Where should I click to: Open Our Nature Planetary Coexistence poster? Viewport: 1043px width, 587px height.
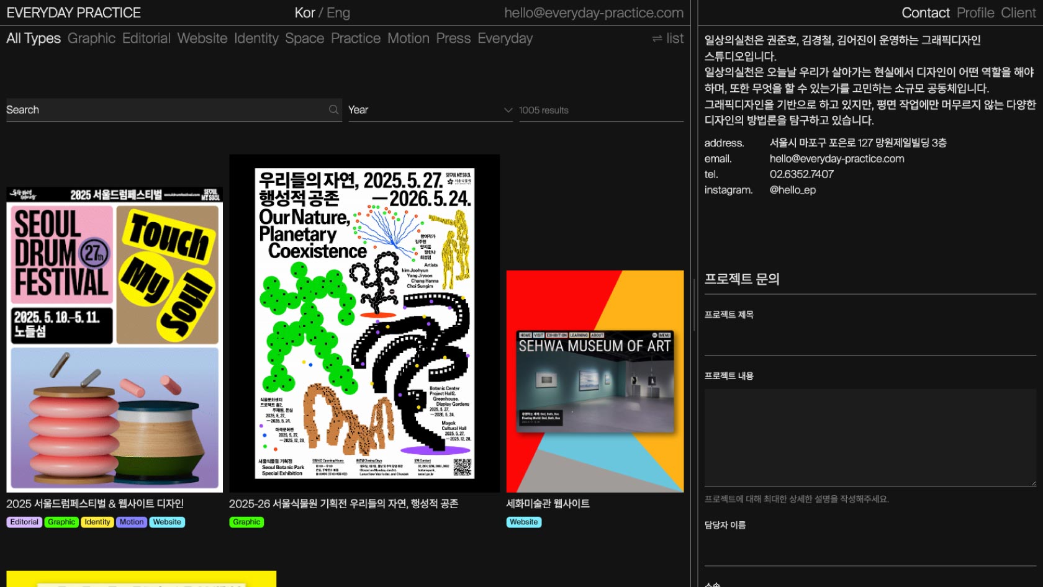(364, 323)
